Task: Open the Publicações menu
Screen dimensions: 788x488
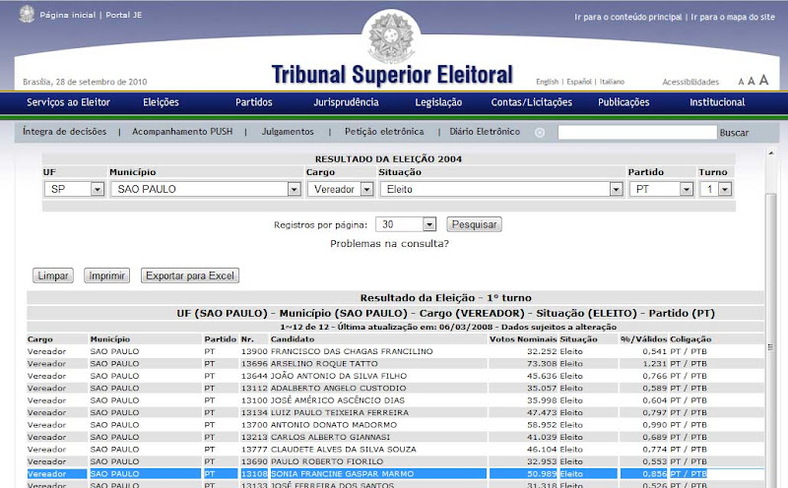Action: [x=624, y=102]
